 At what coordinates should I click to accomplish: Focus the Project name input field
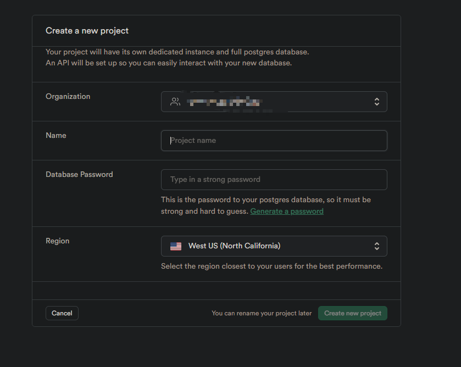[x=274, y=141]
